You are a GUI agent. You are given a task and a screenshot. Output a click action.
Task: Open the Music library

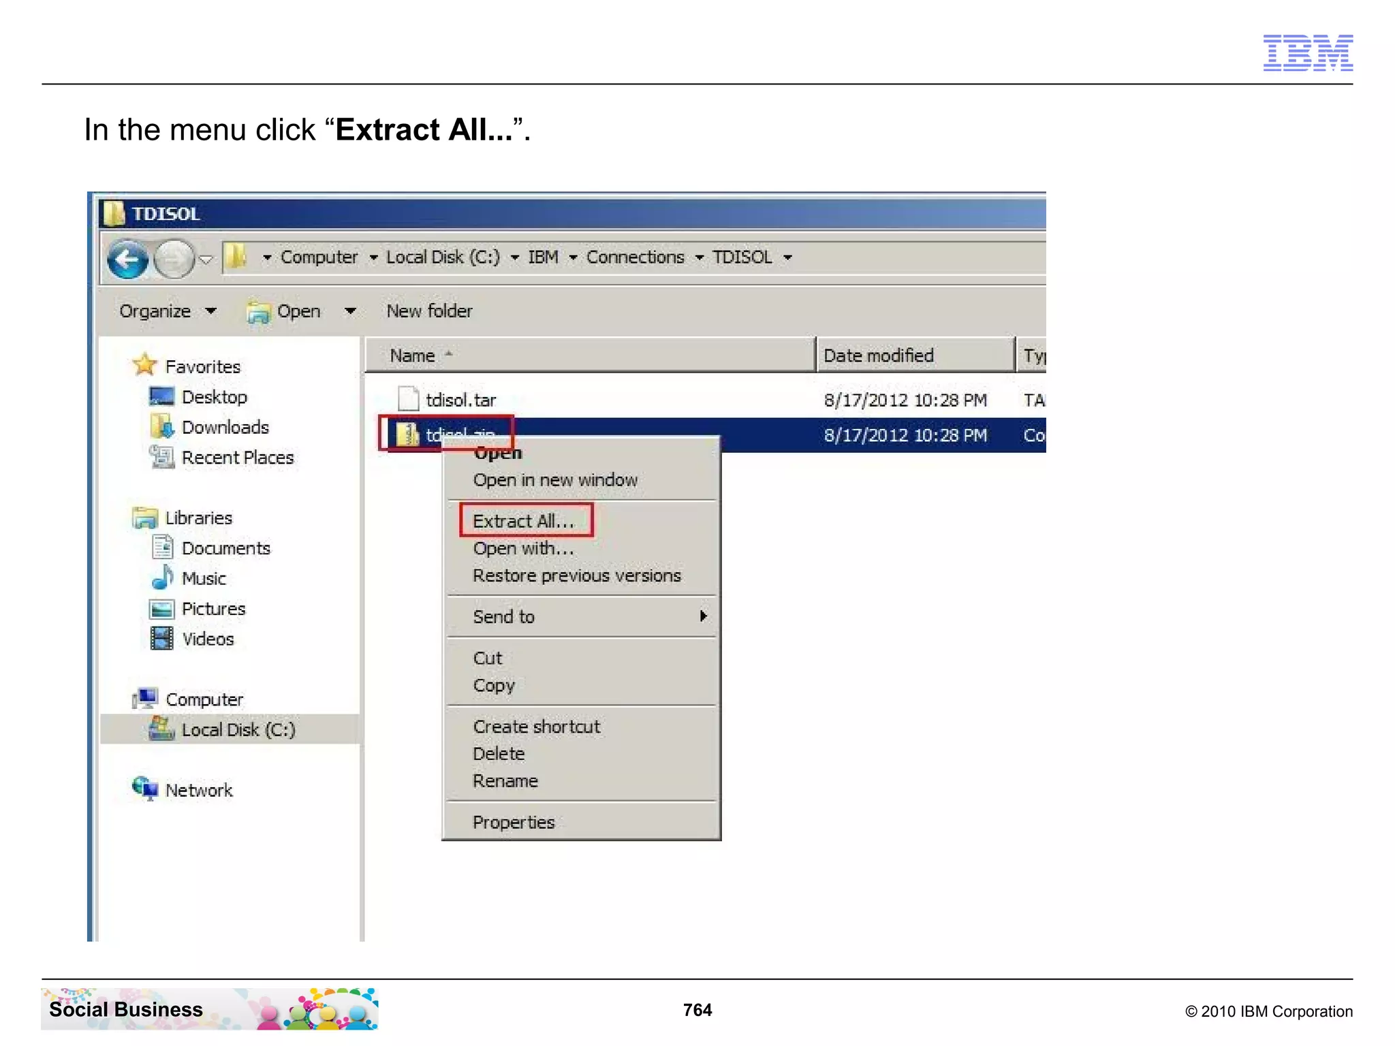pyautogui.click(x=204, y=579)
